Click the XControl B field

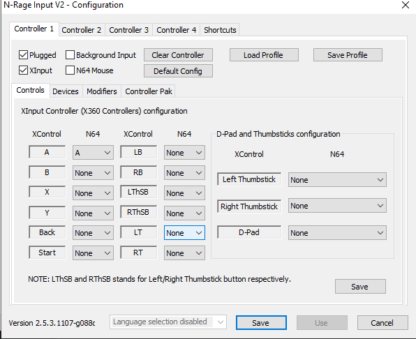click(x=47, y=172)
